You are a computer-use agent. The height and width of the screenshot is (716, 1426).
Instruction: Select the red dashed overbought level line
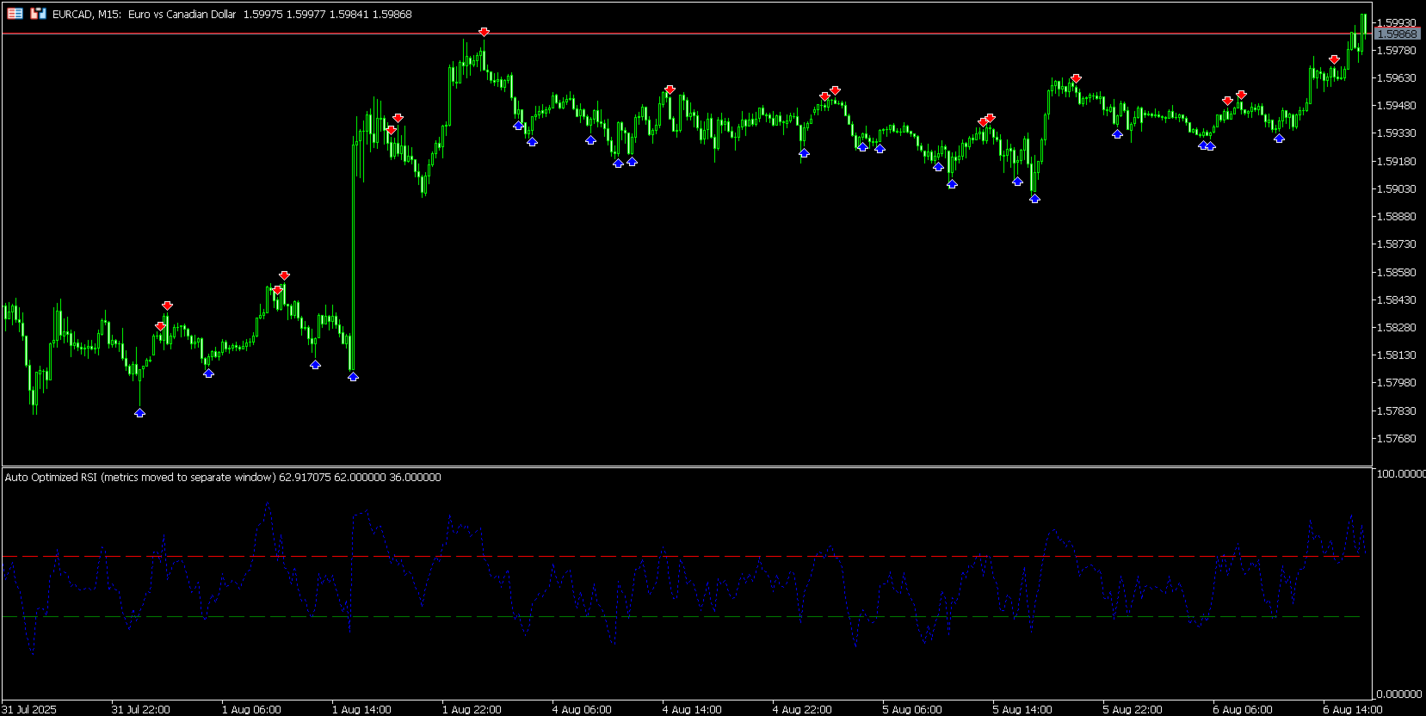pyautogui.click(x=680, y=557)
